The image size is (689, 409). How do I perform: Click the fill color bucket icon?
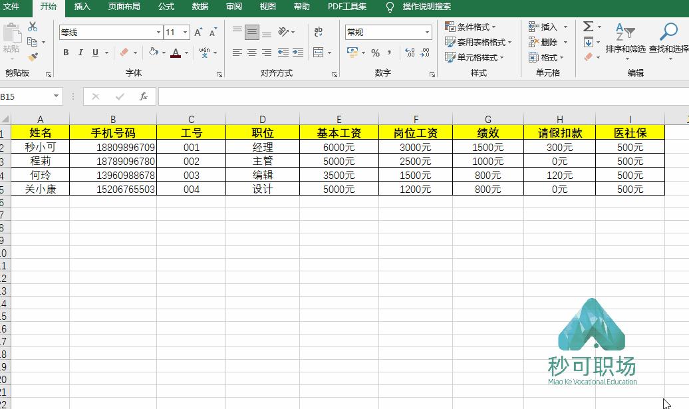point(153,51)
